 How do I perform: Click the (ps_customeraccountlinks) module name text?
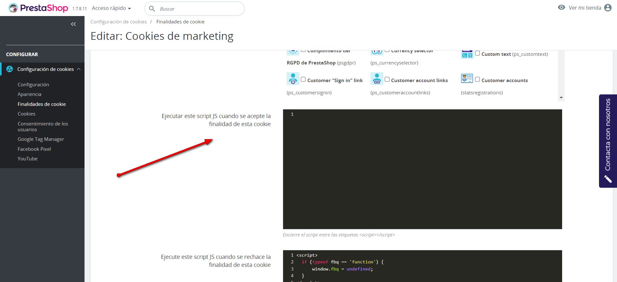click(x=400, y=92)
